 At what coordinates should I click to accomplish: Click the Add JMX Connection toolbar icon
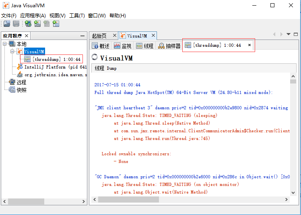(37, 24)
